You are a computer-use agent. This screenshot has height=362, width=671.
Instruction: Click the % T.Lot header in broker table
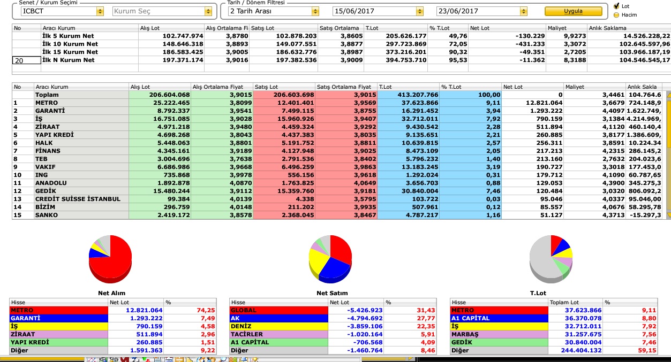470,87
